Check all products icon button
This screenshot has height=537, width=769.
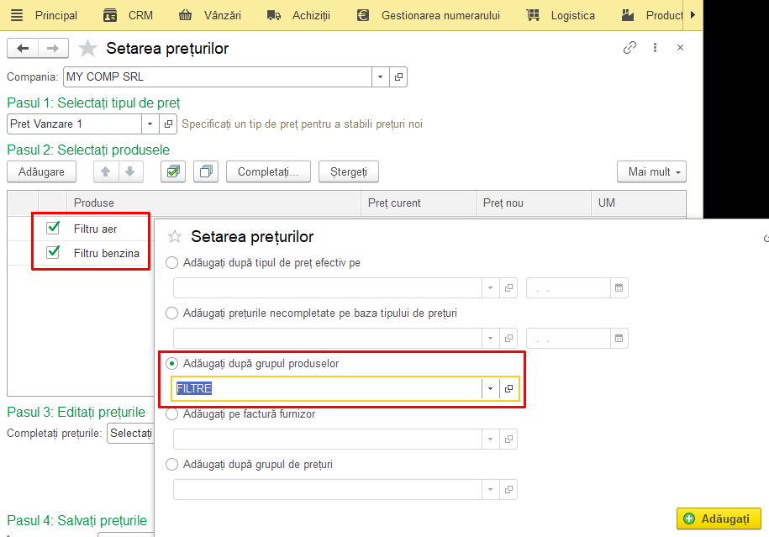[x=173, y=171]
